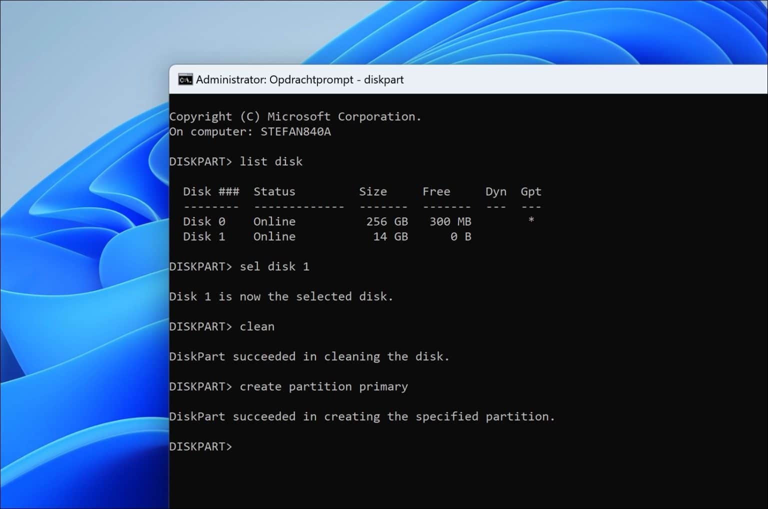The width and height of the screenshot is (768, 509).
Task: Click the Gpt asterisk for Disk 0
Action: [531, 220]
